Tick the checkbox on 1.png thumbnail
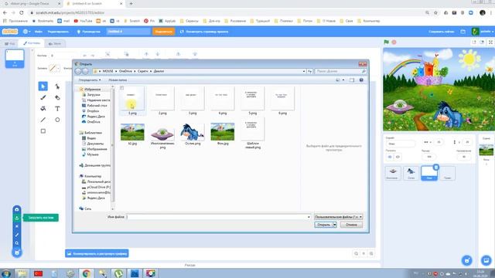This screenshot has width=495, height=278. coord(122,88)
